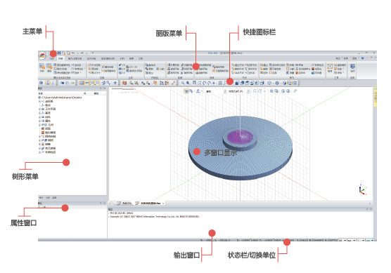This screenshot has height=273, width=391.
Task: Click the Save floppy-disk icon in the quick access bar
Action: (59, 53)
